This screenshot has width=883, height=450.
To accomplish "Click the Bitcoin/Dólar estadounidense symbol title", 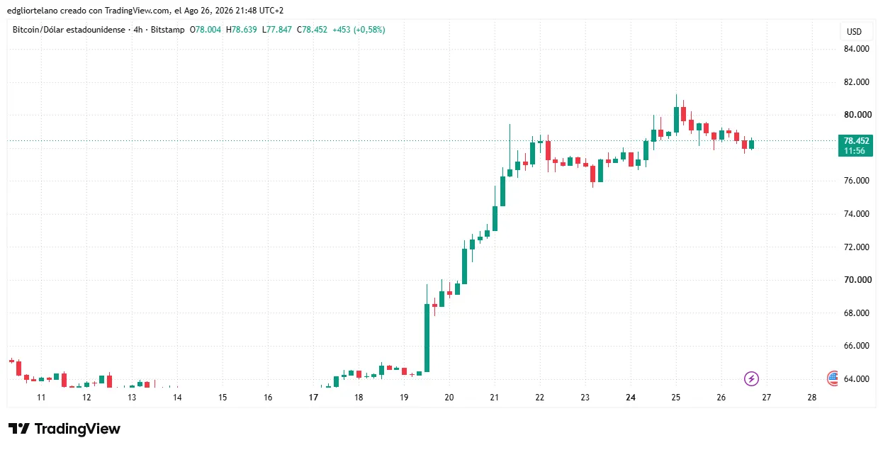I will (69, 30).
